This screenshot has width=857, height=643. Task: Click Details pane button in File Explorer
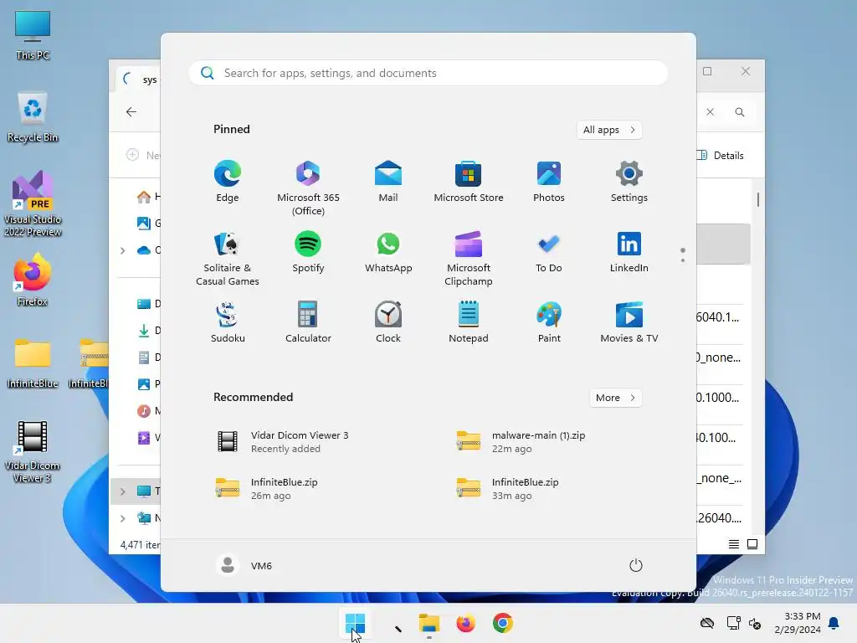721,155
